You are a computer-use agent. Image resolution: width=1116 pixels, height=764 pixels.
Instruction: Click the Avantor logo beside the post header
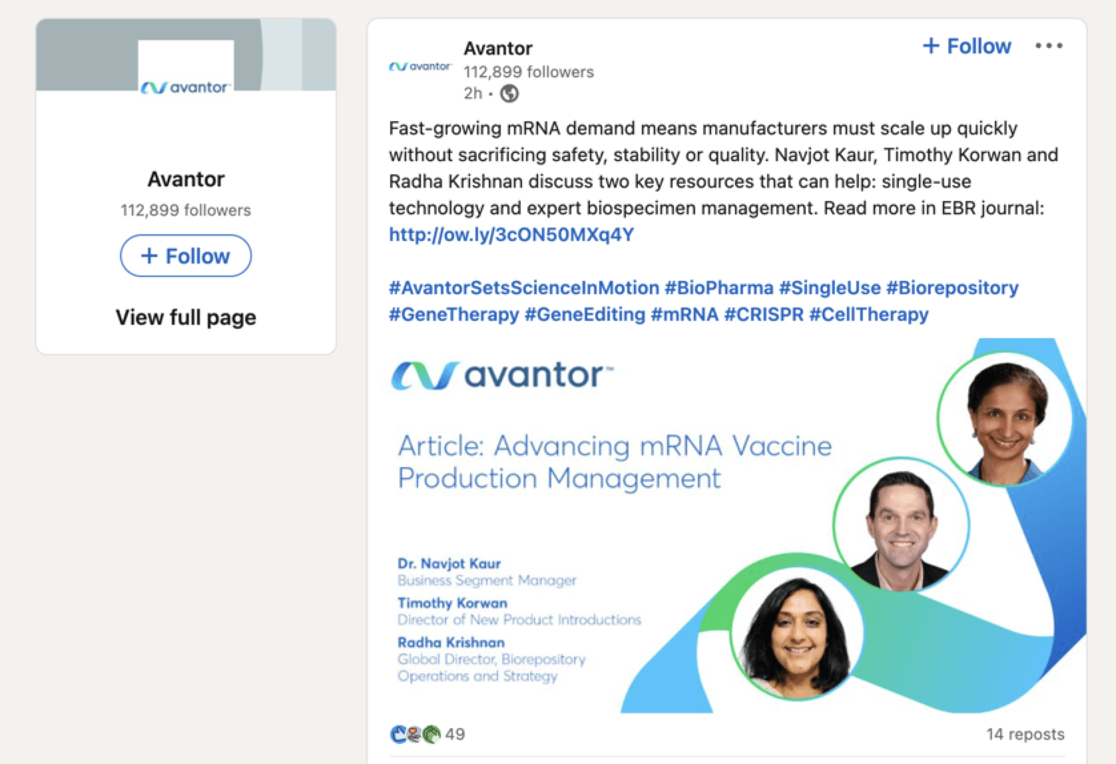[420, 67]
